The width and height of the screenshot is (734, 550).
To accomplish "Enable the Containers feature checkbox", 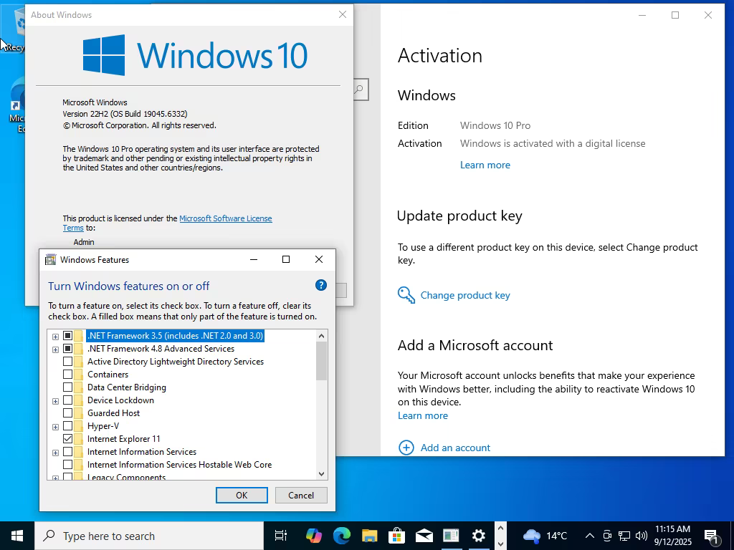I will [68, 374].
